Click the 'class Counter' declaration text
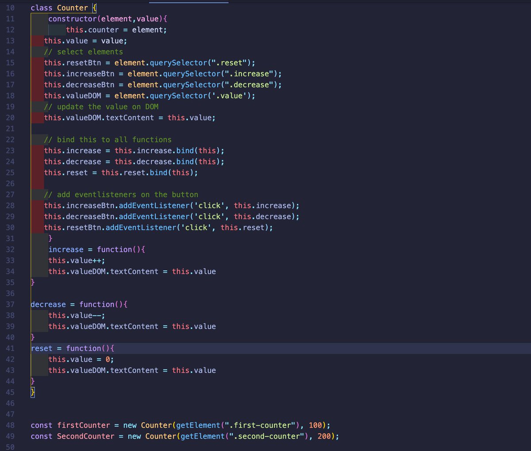 [59, 8]
